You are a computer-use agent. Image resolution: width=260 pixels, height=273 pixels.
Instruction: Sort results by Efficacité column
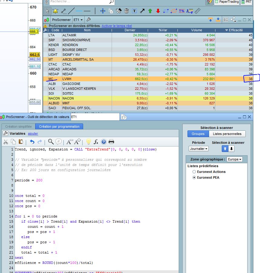click(x=234, y=30)
